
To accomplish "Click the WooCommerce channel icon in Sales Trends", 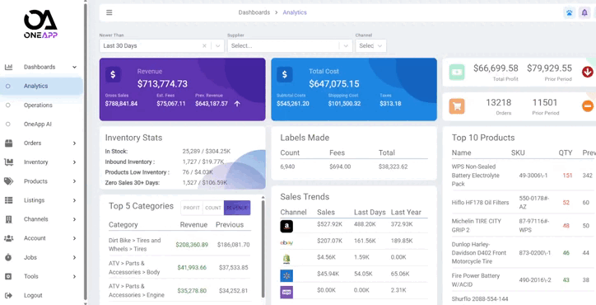I will pyautogui.click(x=286, y=292).
